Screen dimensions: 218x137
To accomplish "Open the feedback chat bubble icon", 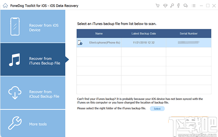I will coord(185,5).
